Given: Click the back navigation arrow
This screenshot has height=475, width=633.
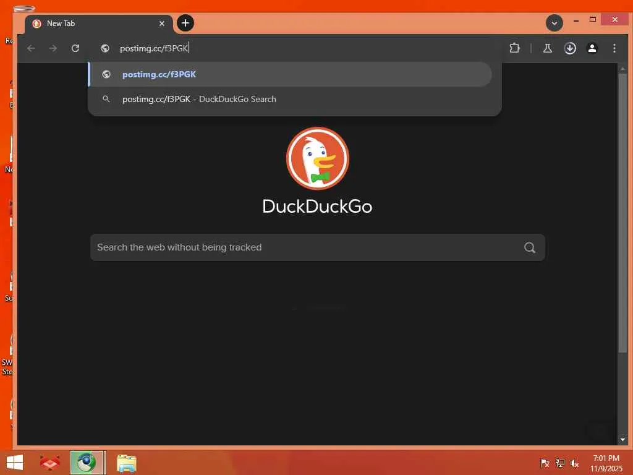Looking at the screenshot, I should tap(31, 48).
